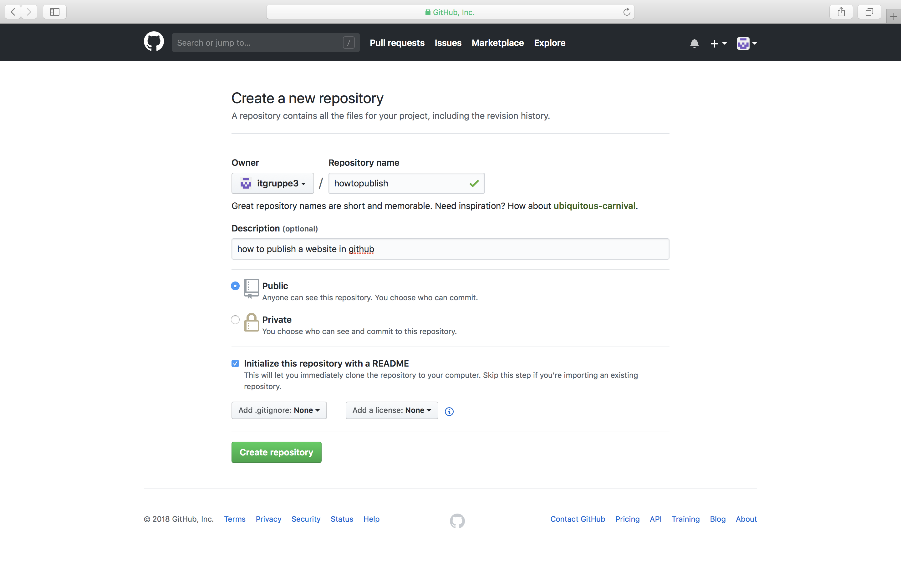Click the GitHub octocat logo in the footer
The width and height of the screenshot is (901, 563).
point(457,520)
